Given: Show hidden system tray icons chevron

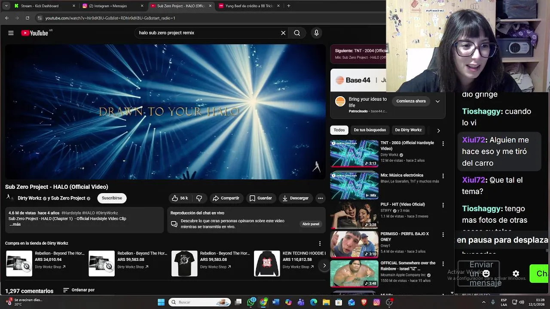Looking at the screenshot, I should coord(484,302).
